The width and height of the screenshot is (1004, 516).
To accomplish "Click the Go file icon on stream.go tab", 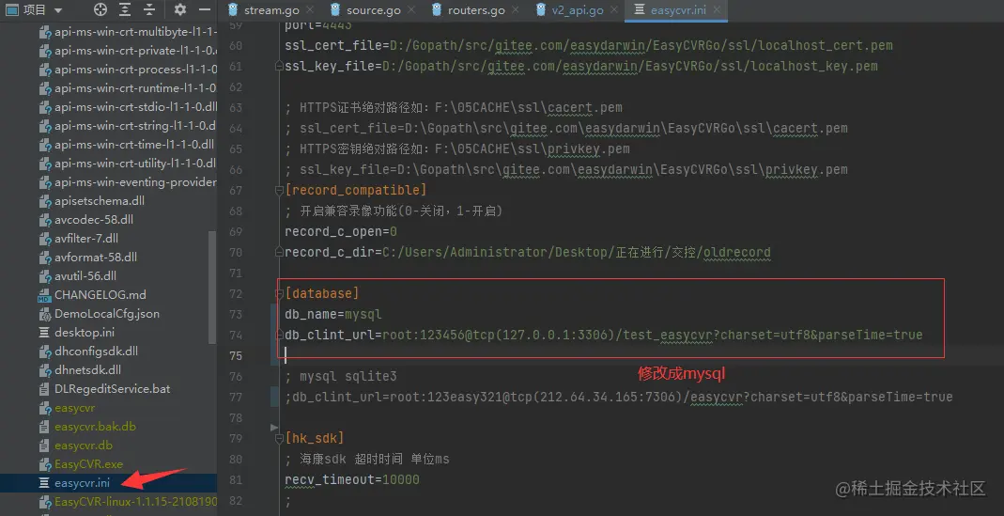I will pos(232,9).
